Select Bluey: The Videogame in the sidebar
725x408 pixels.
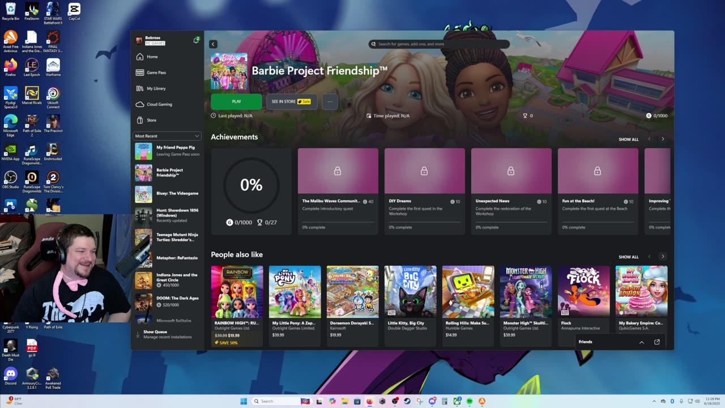coord(167,194)
